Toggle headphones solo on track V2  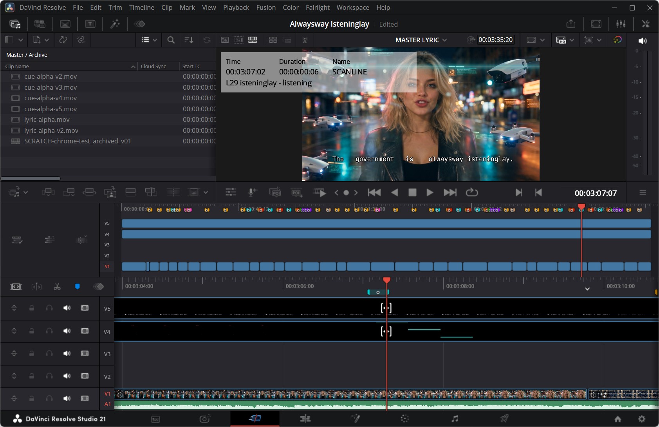[49, 376]
